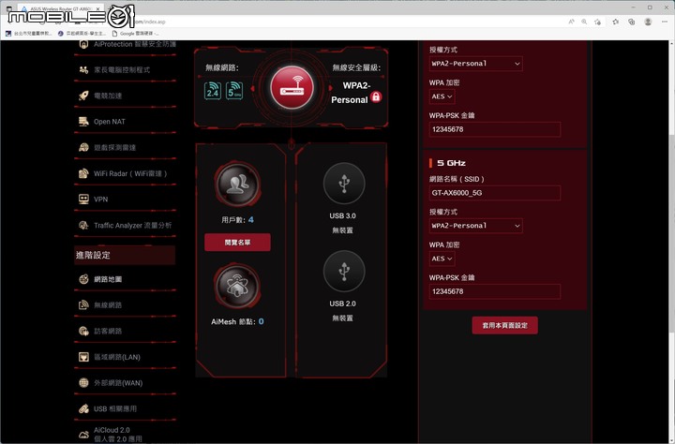The height and width of the screenshot is (444, 675).
Task: Click the USB 2.0 port icon
Action: coord(343,272)
